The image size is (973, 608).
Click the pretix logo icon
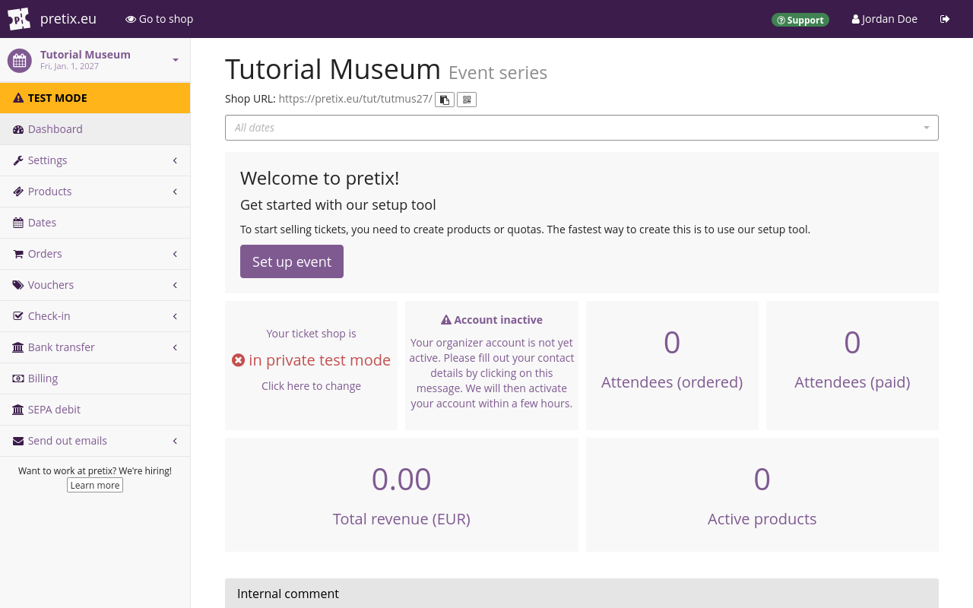click(x=19, y=19)
